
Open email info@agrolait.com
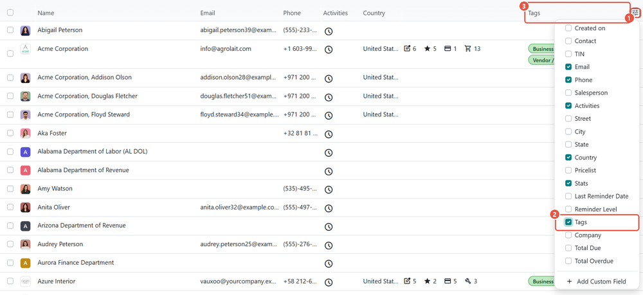[226, 49]
